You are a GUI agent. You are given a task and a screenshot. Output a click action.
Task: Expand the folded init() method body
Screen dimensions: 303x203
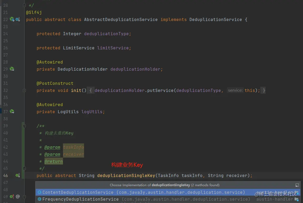(x=24, y=90)
